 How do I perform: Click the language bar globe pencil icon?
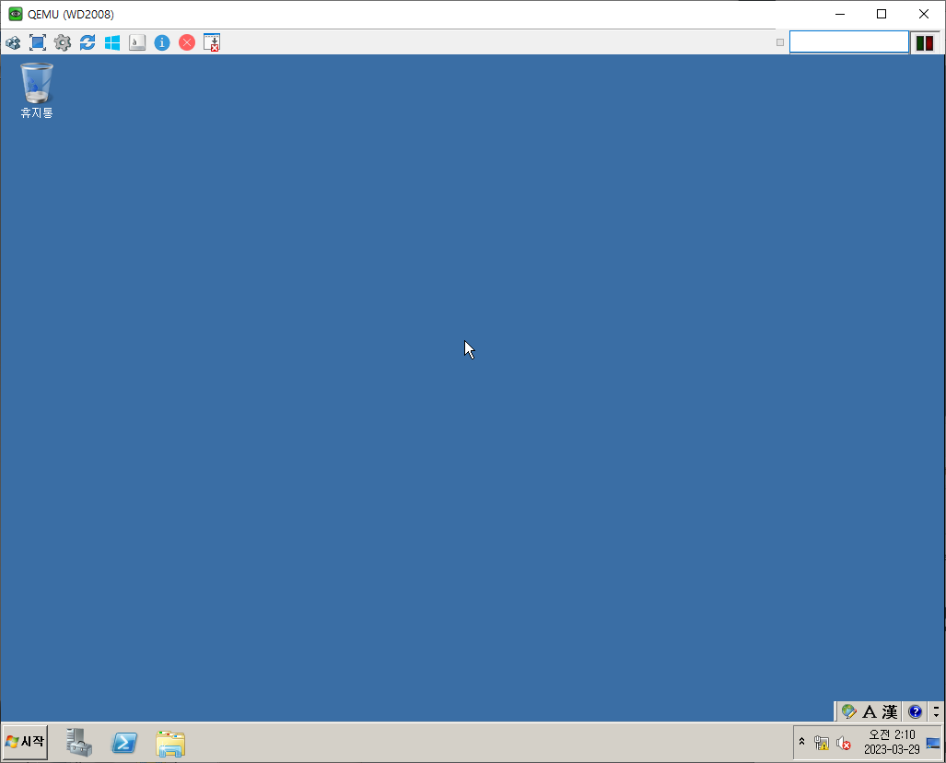tap(849, 711)
